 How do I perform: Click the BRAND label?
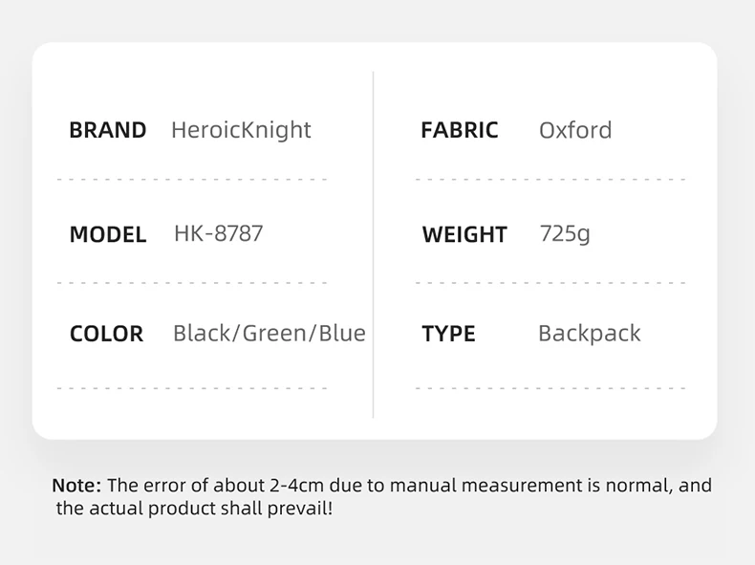pyautogui.click(x=108, y=130)
